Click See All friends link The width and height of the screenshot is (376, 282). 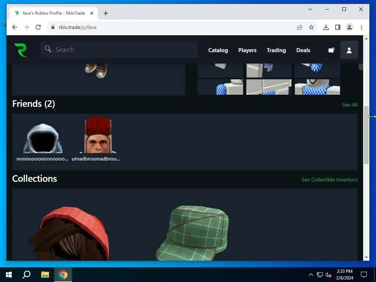click(350, 105)
